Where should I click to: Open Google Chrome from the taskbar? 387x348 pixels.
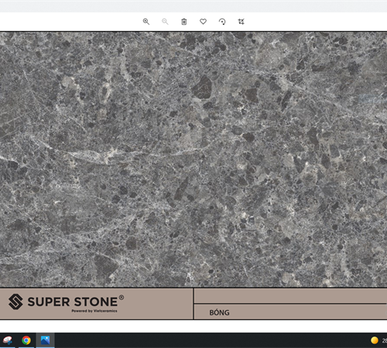pyautogui.click(x=26, y=340)
